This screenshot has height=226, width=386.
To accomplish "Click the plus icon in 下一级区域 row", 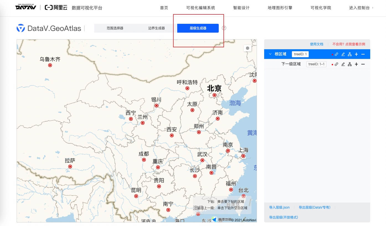I will tap(356, 64).
